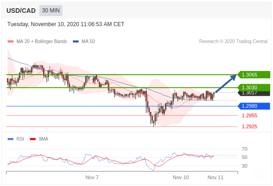Image resolution: width=273 pixels, height=186 pixels.
Task: Click the red 9MA legend swatch
Action: [x=33, y=139]
